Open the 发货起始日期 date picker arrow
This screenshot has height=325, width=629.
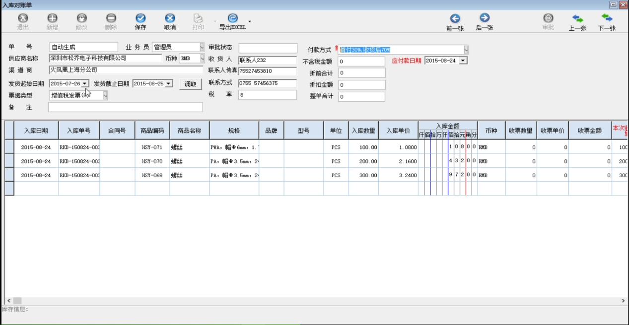tap(85, 83)
